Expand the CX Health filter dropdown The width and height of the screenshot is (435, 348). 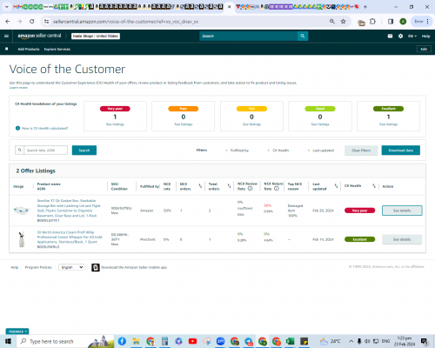point(278,151)
